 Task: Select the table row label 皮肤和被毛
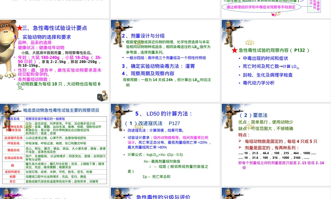click(x=13, y=172)
